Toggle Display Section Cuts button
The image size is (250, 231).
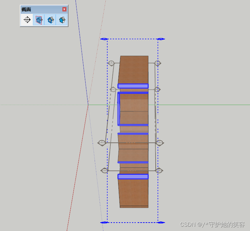point(50,20)
